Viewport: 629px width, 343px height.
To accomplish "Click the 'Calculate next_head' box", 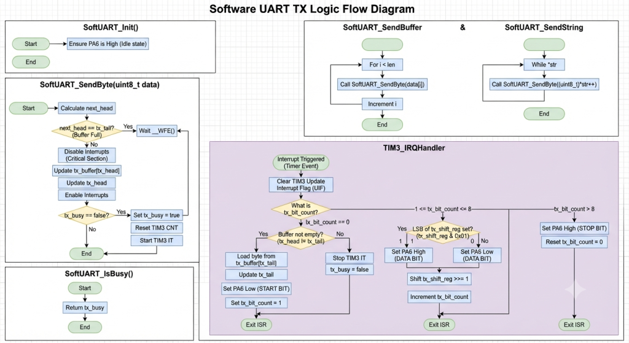I will coord(87,108).
